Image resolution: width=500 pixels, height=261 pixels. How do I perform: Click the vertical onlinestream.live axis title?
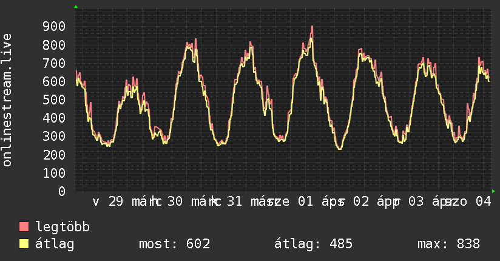pos(8,100)
